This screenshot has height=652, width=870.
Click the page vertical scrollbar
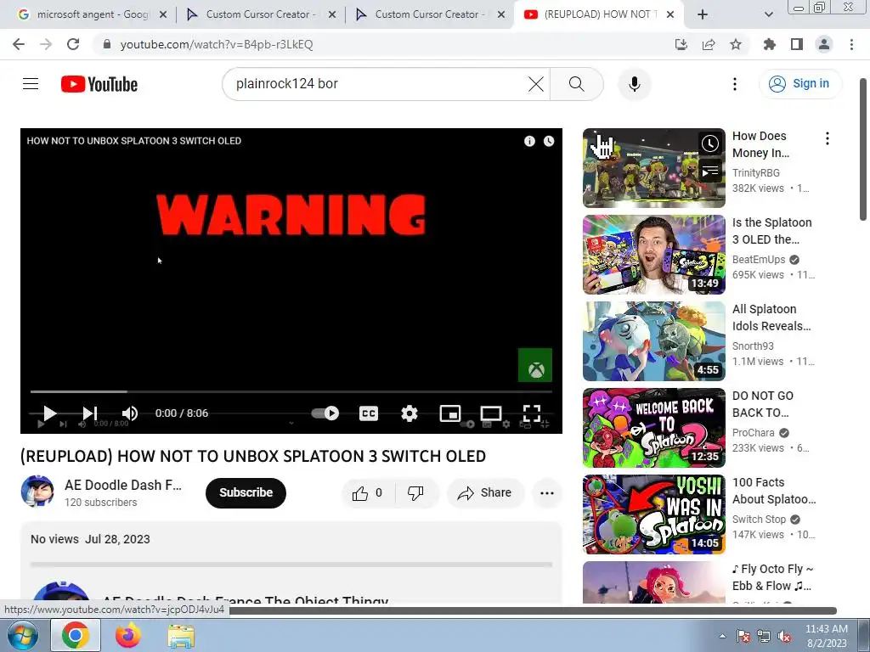click(x=863, y=149)
